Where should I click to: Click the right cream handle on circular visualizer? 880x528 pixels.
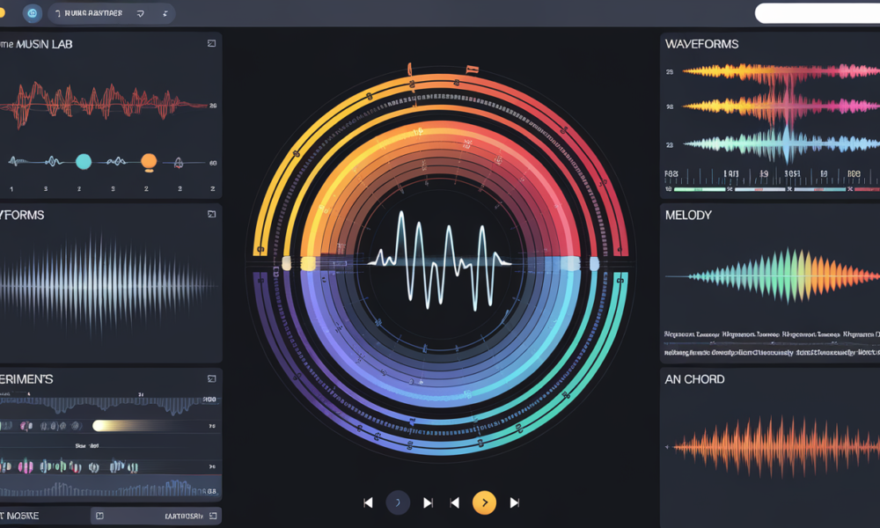point(594,262)
